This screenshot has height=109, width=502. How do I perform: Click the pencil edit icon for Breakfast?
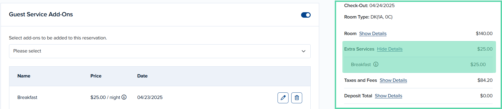(283, 98)
